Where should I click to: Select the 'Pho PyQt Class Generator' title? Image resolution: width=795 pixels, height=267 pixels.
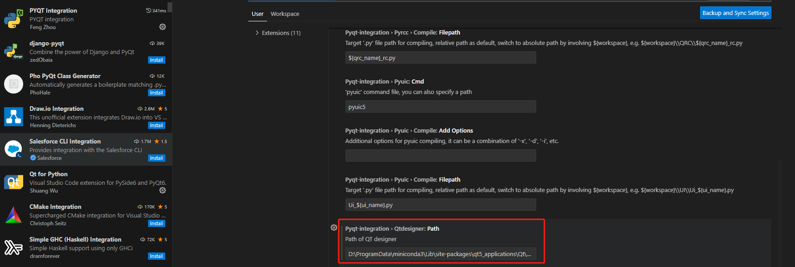coord(65,76)
